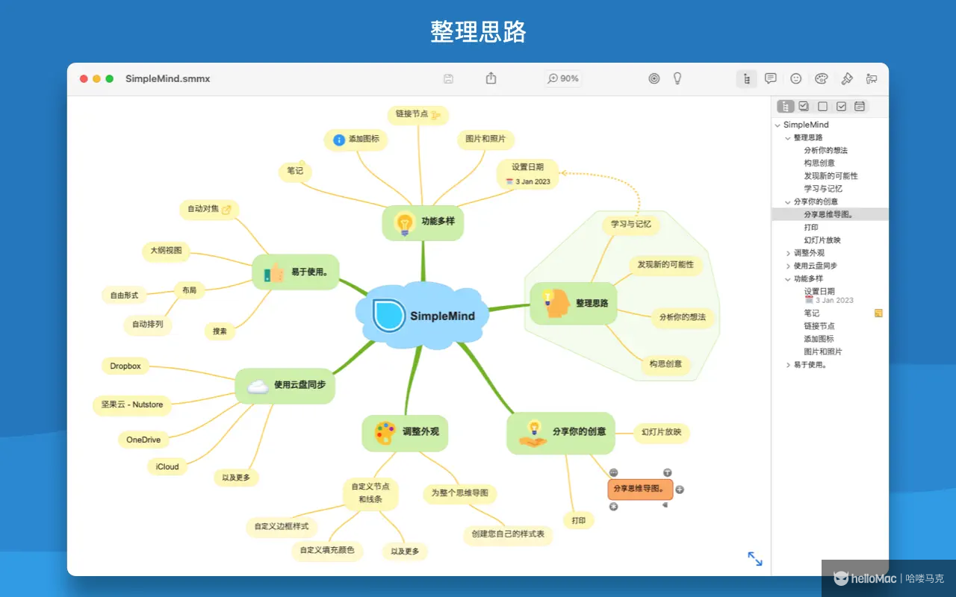Click the lightbulb icon on 功能多样 node
The height and width of the screenshot is (597, 956).
405,222
